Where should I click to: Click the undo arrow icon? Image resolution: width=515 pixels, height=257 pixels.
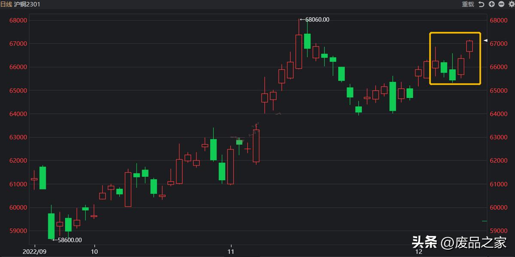(x=481, y=4)
